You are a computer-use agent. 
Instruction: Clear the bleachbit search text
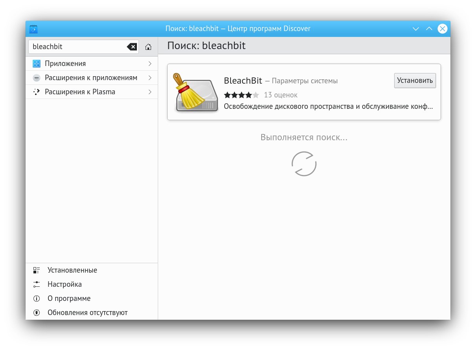[132, 47]
